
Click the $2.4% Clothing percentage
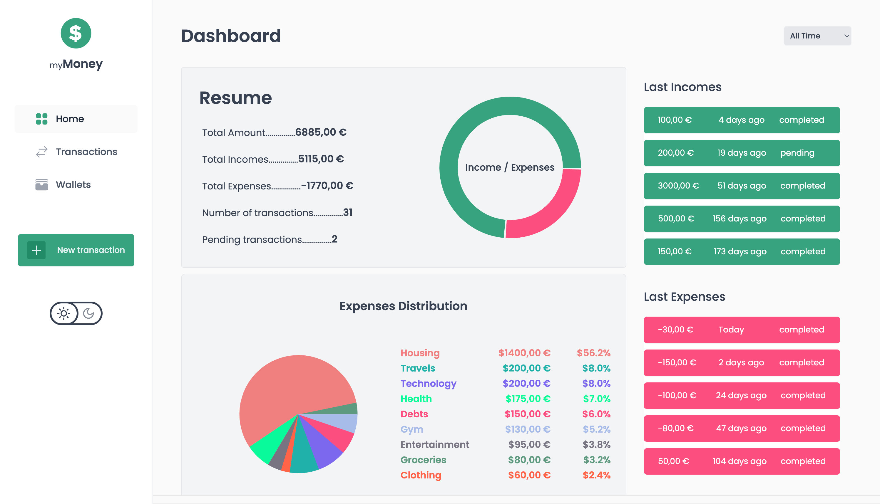(596, 475)
